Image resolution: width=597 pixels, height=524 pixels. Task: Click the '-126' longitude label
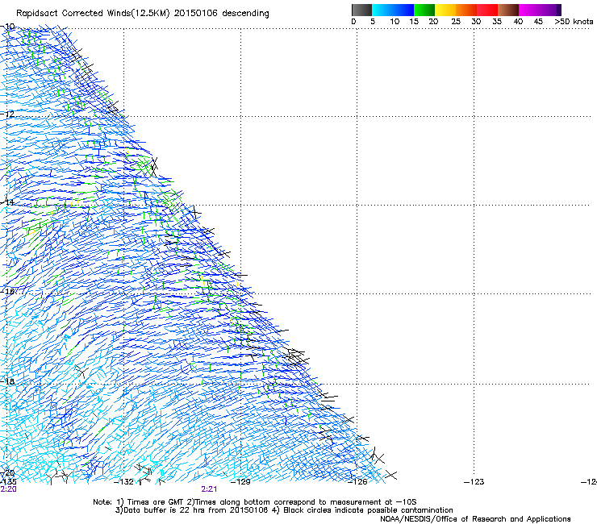(357, 482)
